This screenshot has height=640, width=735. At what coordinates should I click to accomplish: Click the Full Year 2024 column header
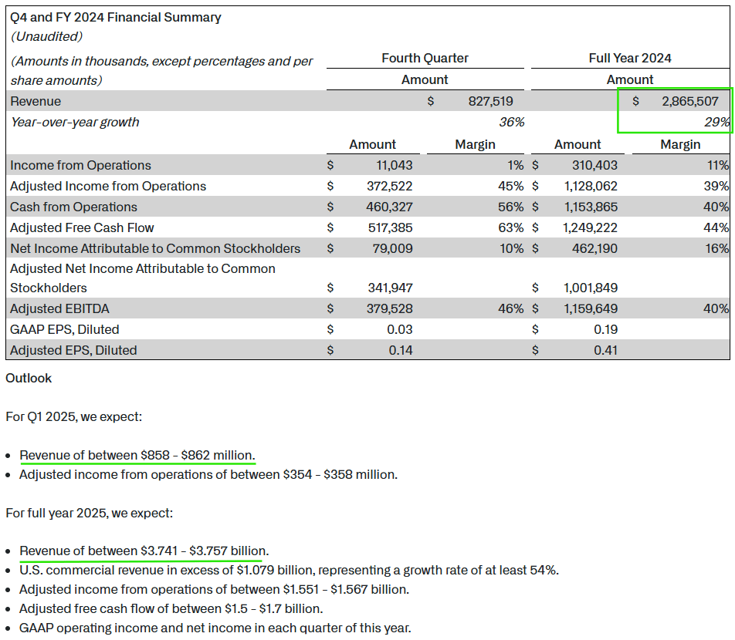629,58
